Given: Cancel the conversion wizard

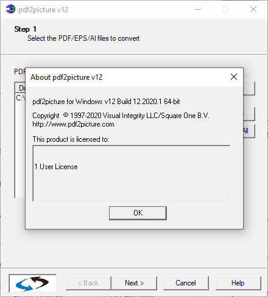Looking at the screenshot, I should point(186,283).
